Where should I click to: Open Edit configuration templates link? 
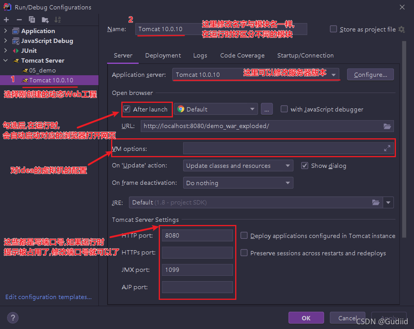(x=48, y=297)
